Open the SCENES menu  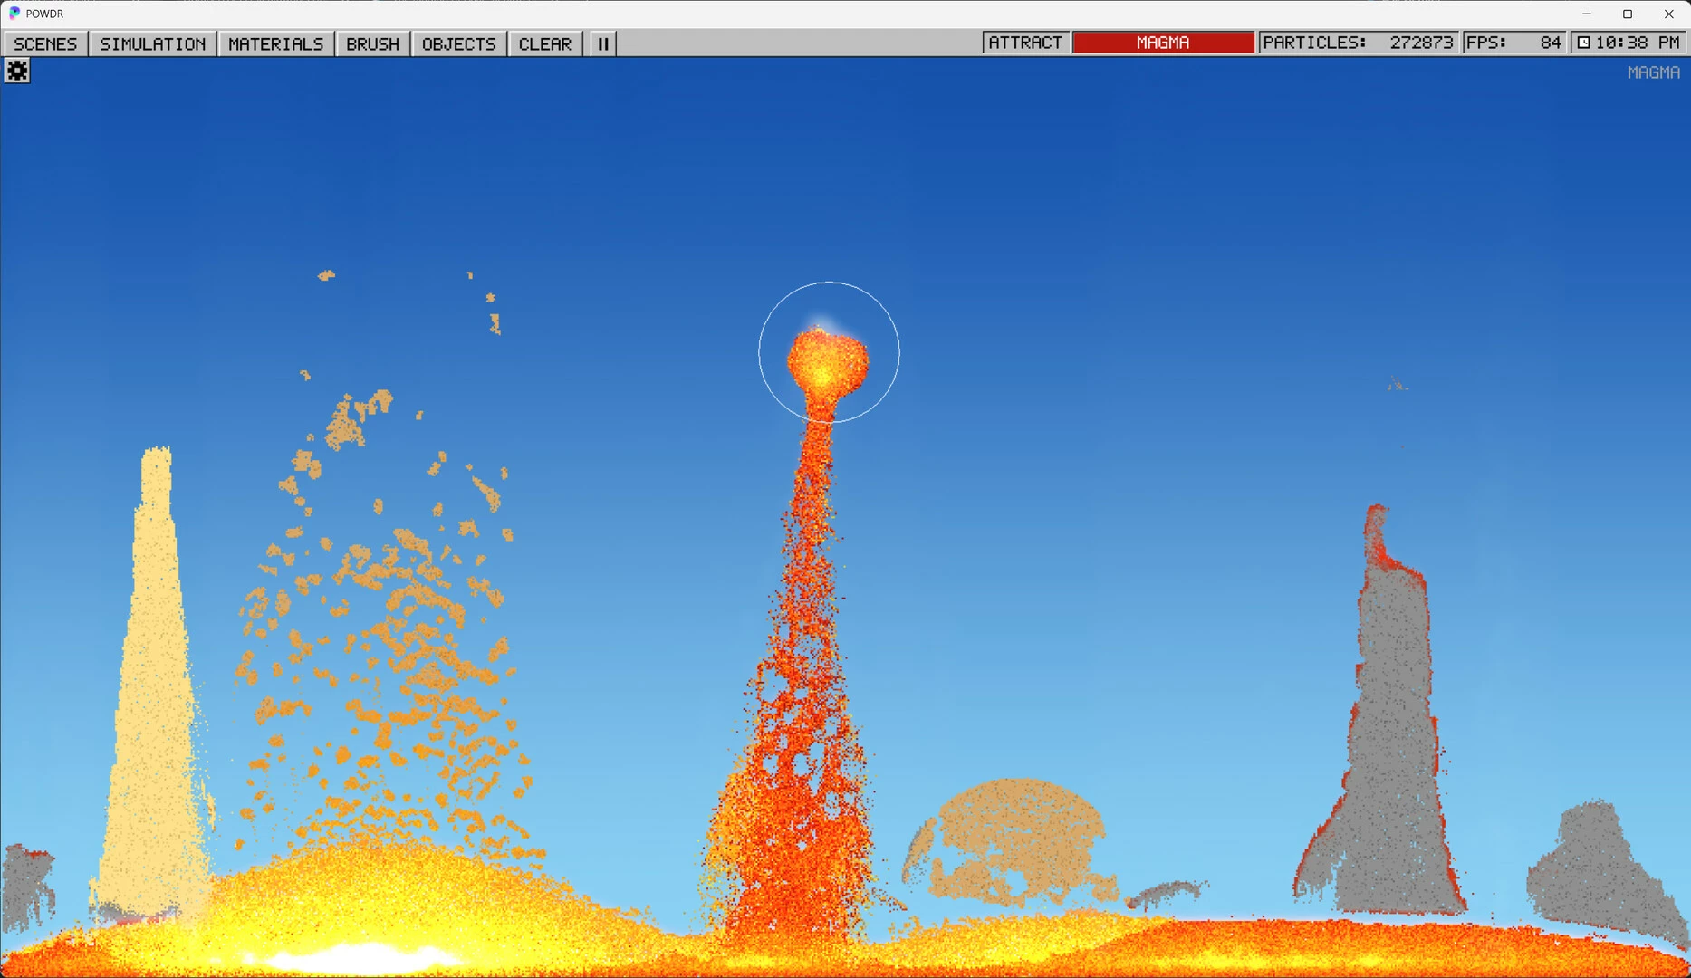[x=45, y=43]
